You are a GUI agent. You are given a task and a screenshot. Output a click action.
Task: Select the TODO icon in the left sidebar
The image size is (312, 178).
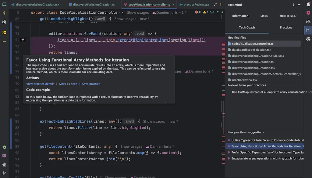click(x=4, y=32)
